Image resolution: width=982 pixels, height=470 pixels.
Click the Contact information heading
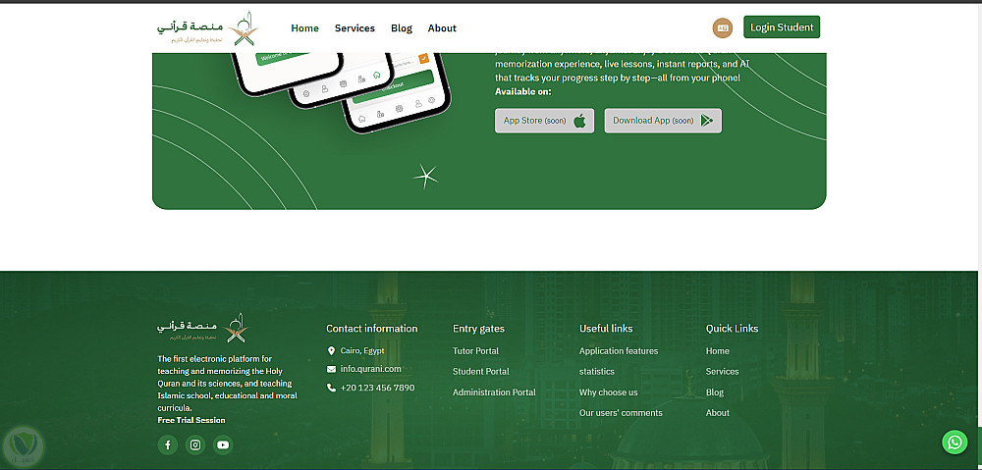(372, 329)
